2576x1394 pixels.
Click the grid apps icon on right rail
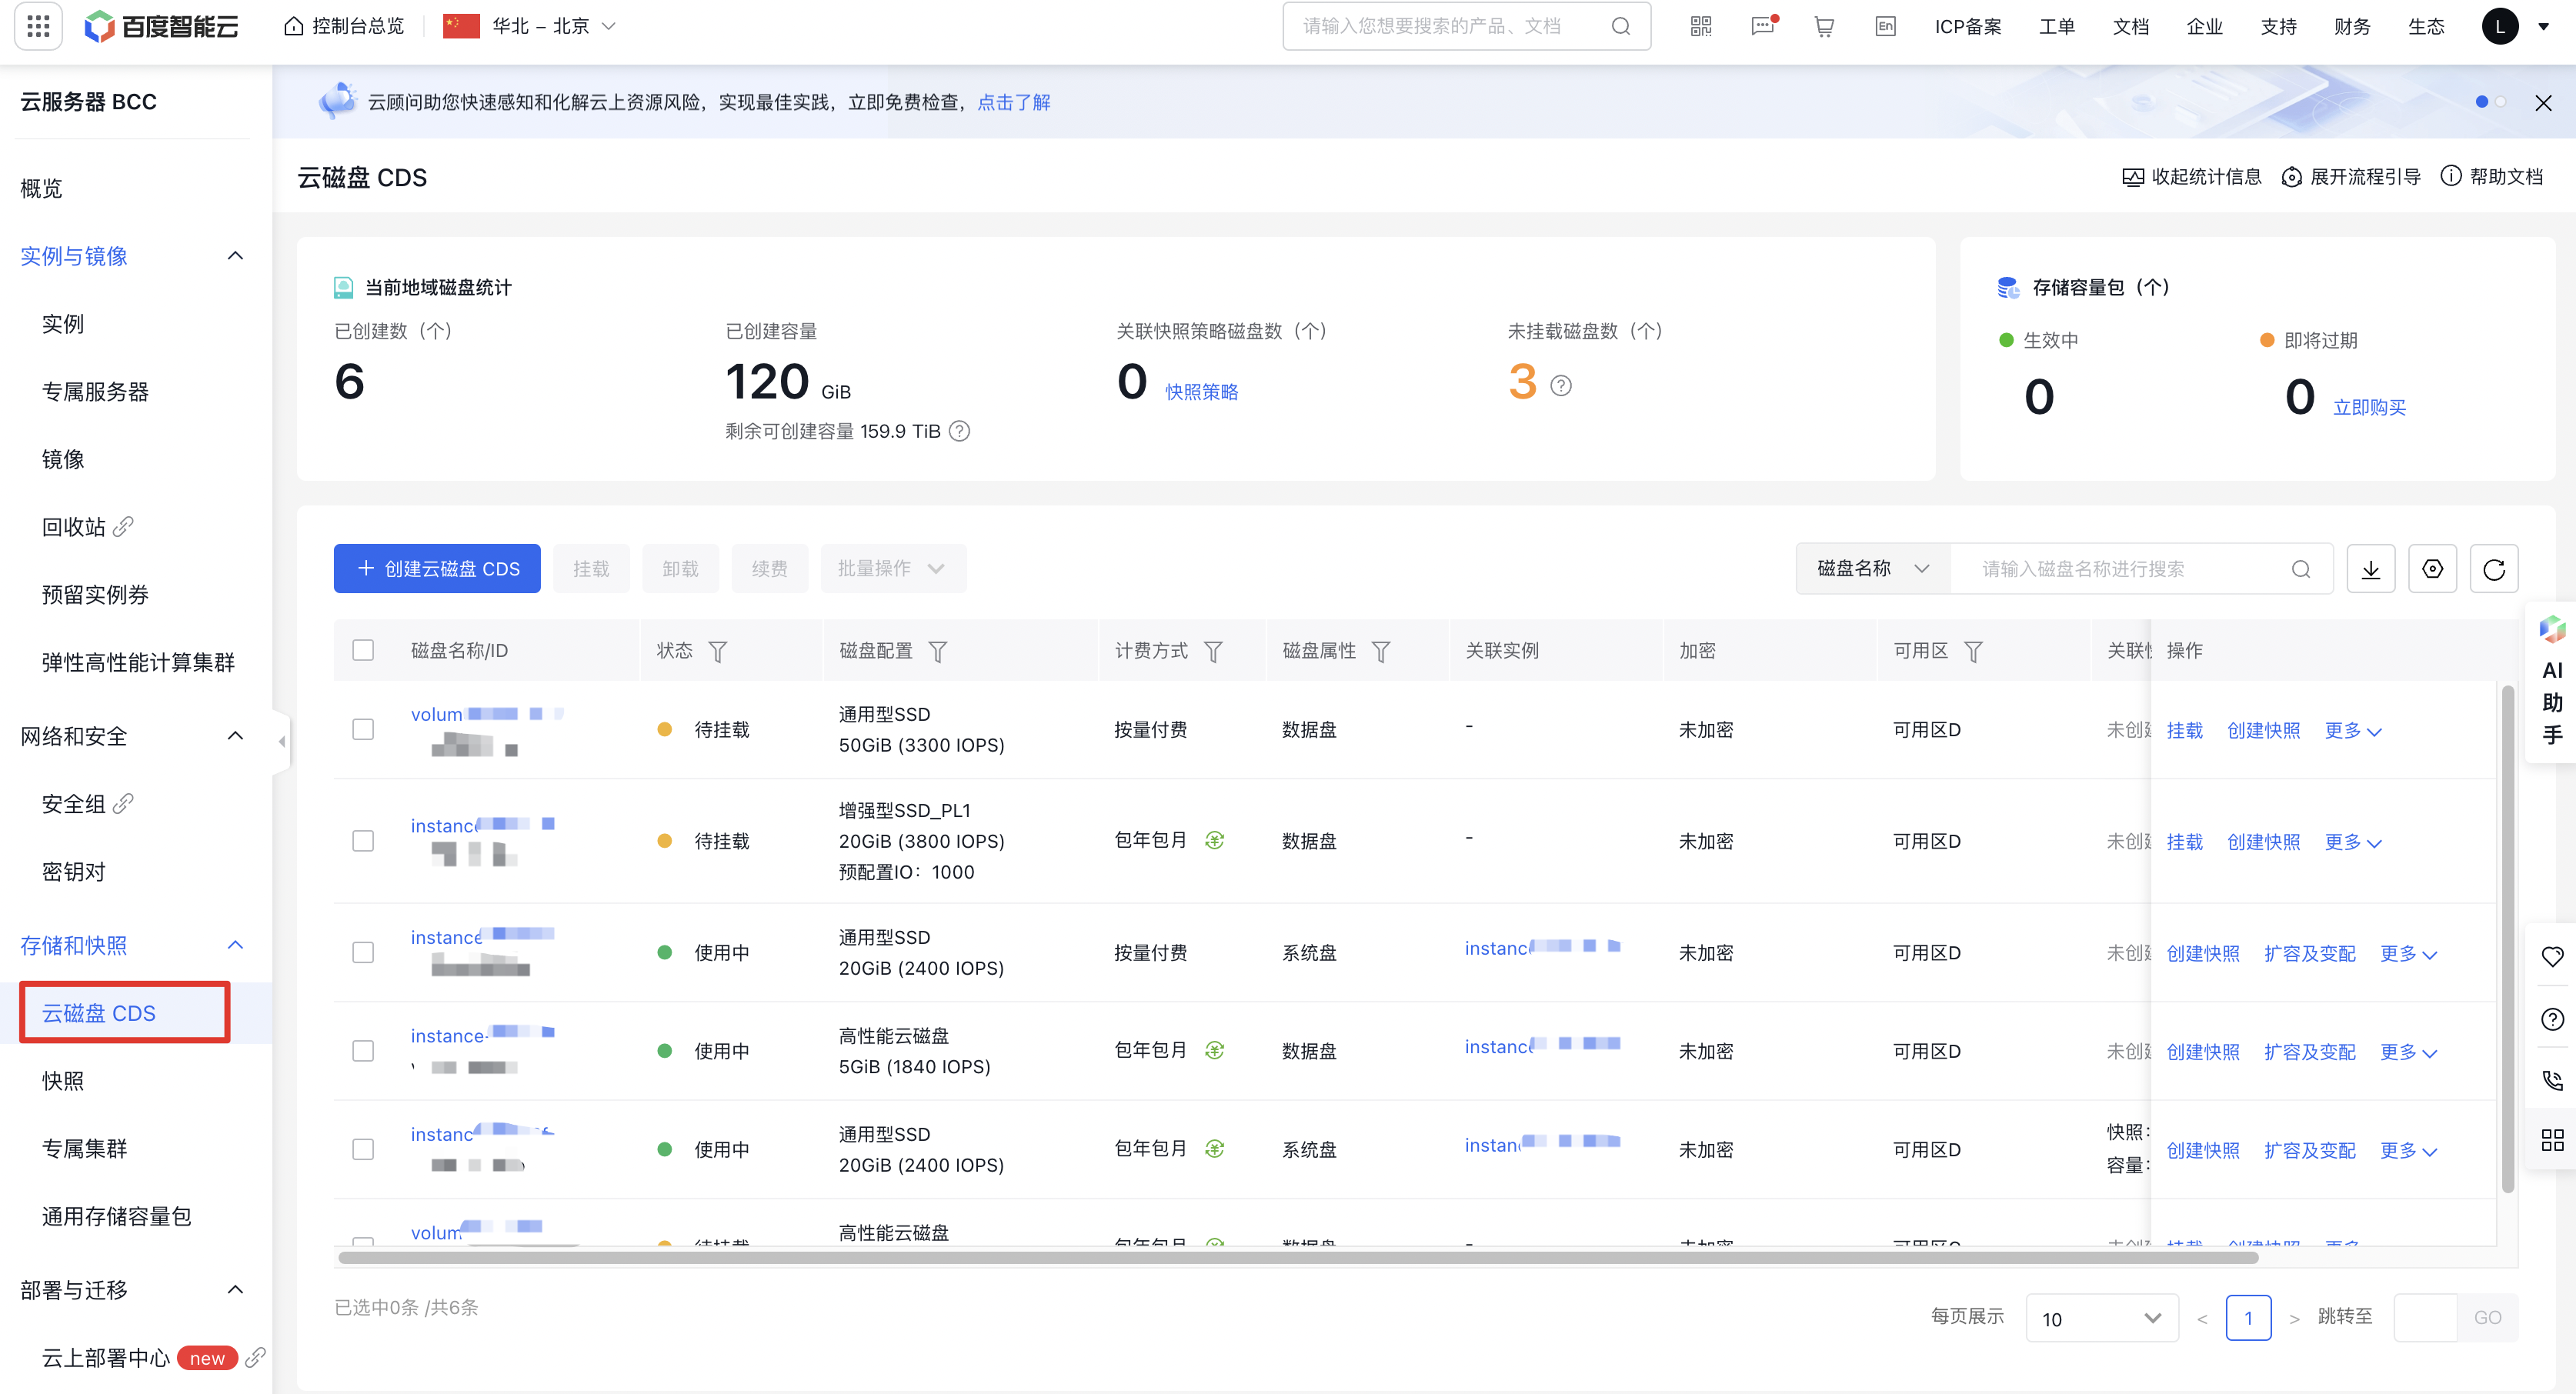[x=2552, y=1140]
